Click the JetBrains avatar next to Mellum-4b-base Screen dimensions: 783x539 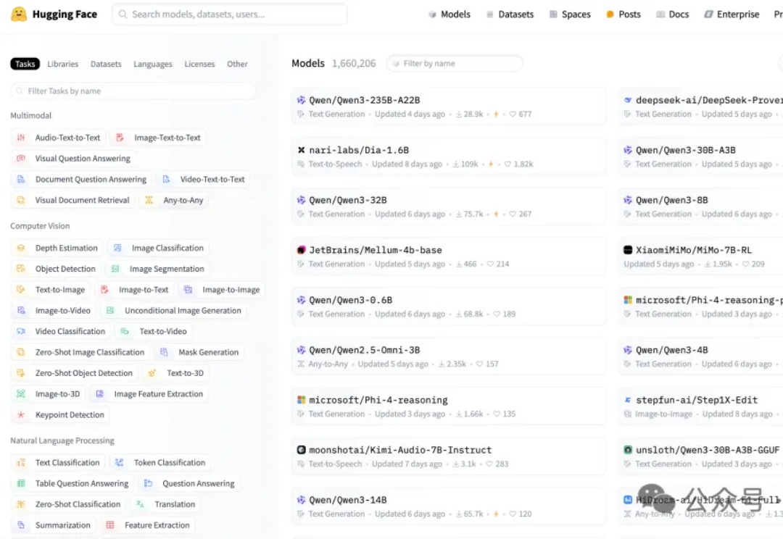(x=301, y=250)
